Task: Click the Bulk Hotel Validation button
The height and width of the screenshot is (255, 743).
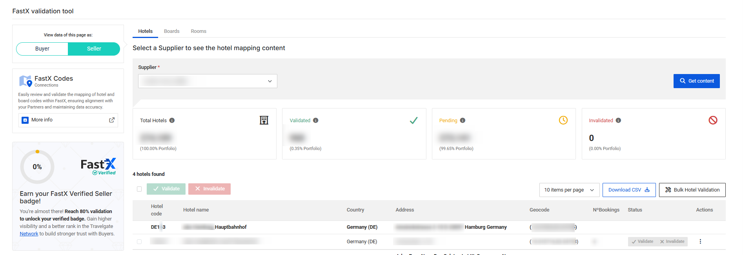Action: click(692, 190)
